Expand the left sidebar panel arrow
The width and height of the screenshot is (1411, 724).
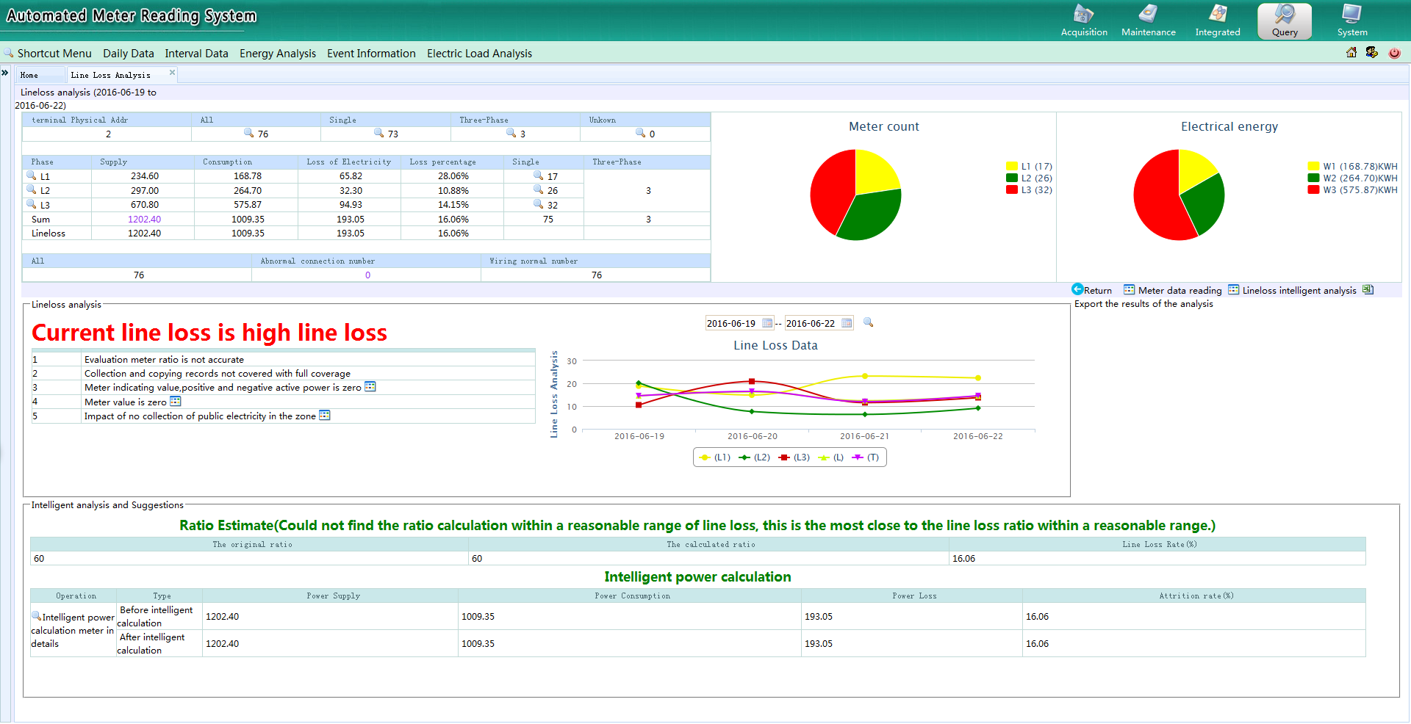[x=5, y=73]
